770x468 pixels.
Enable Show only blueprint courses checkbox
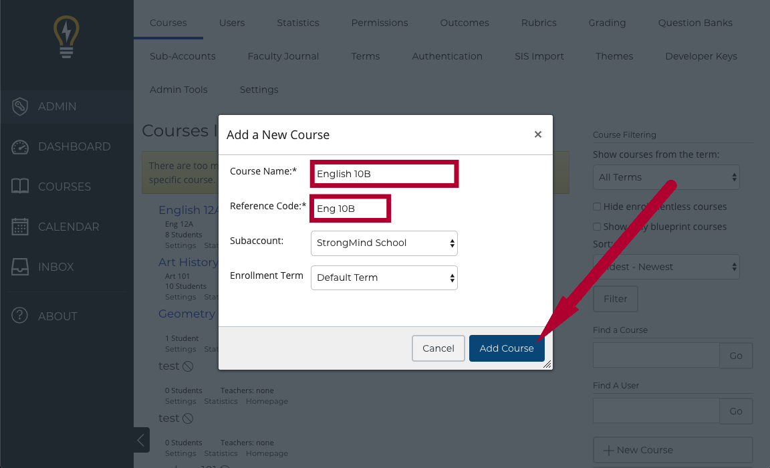[x=597, y=227]
